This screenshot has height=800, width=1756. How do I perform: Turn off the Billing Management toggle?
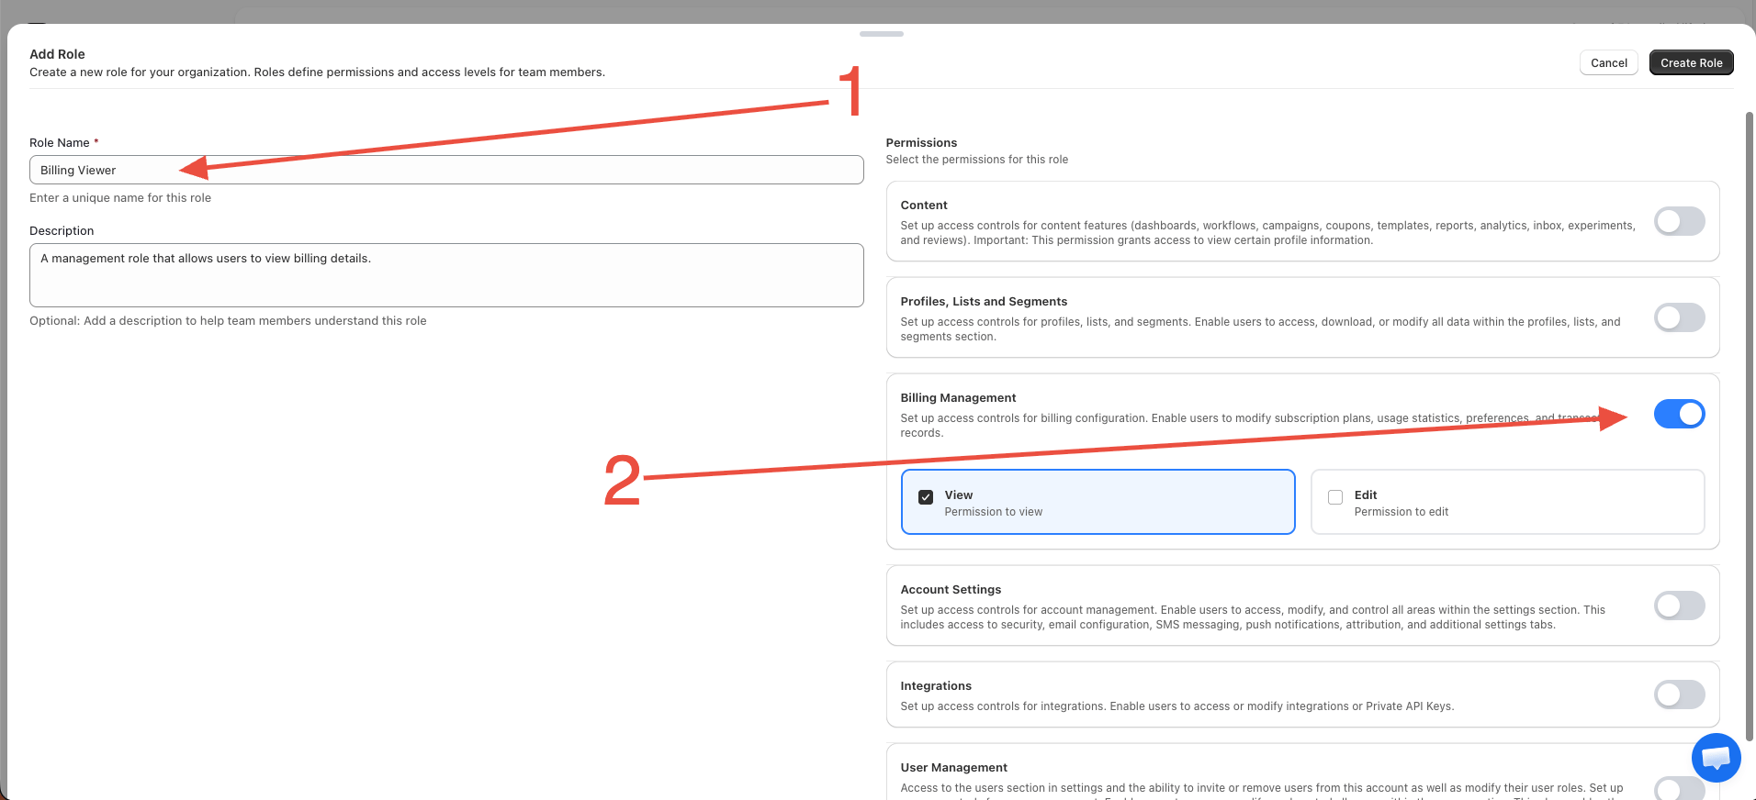(x=1680, y=414)
